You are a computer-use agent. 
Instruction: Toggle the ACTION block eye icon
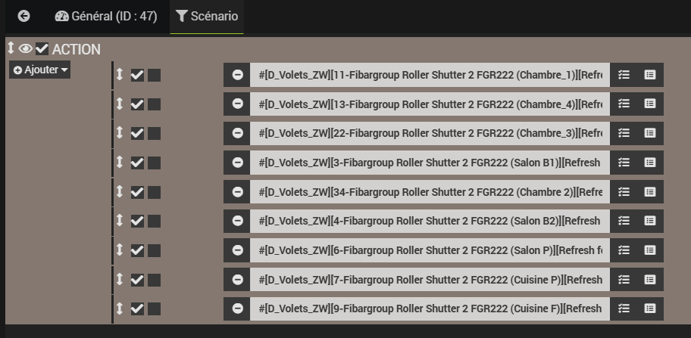tap(26, 48)
